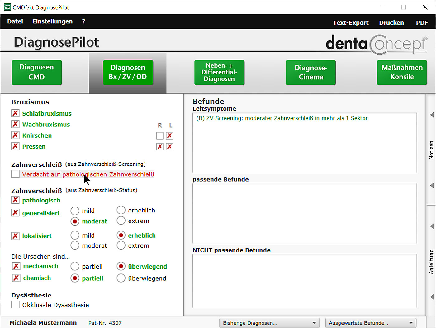Click the arrow below Anleitung
This screenshot has width=436, height=328.
(432, 297)
